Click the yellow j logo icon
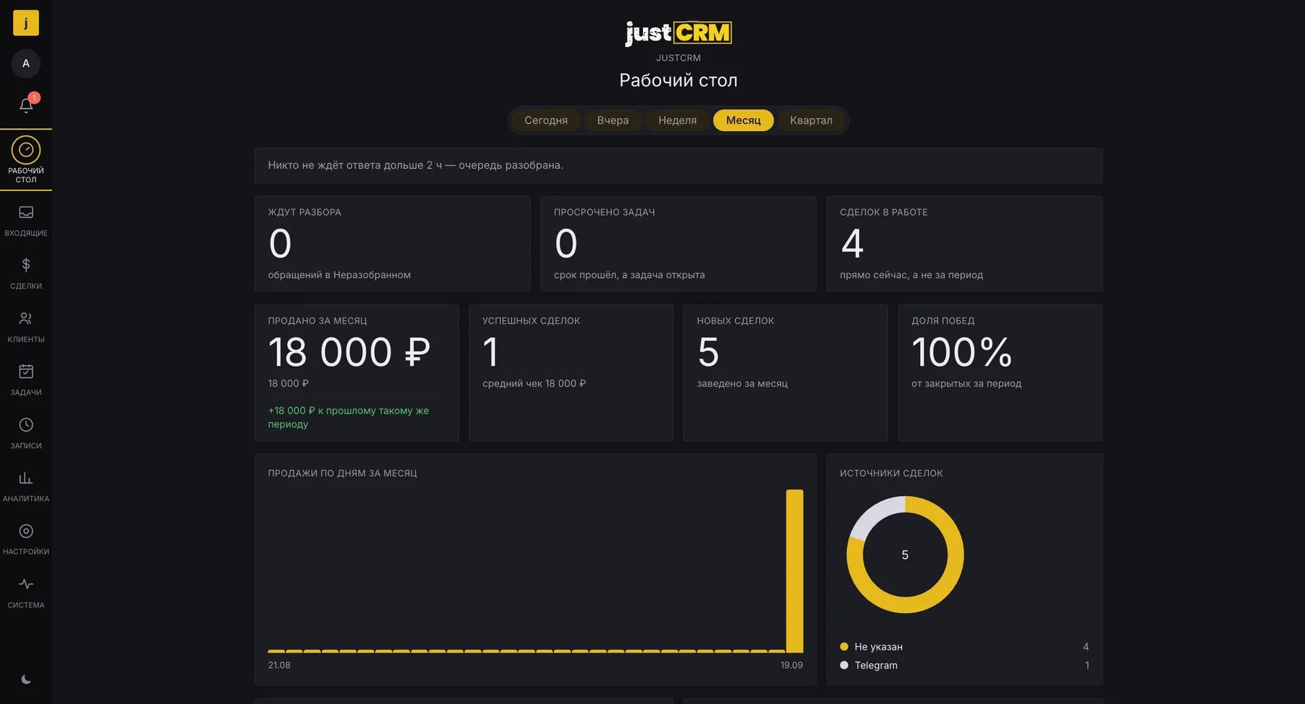 pyautogui.click(x=26, y=23)
